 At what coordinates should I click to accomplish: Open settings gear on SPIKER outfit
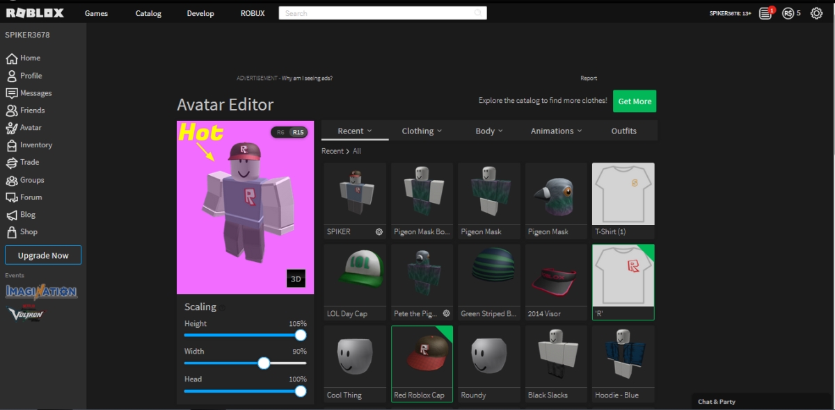pyautogui.click(x=379, y=232)
